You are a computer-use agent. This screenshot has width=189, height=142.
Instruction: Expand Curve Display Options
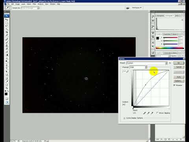[124, 118]
